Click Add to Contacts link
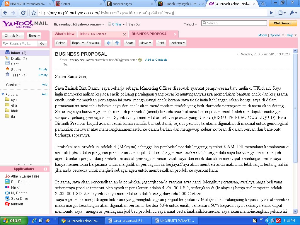Image resolution: width=300 pixels, height=225 pixels. [156, 60]
